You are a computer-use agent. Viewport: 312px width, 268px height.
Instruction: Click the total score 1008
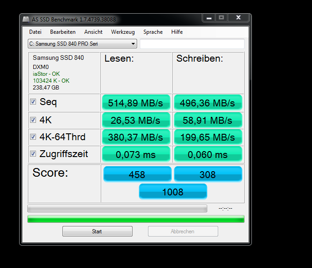click(173, 192)
